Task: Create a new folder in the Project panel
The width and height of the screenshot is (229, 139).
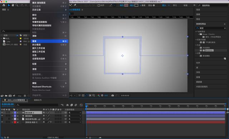Action: 6,96
